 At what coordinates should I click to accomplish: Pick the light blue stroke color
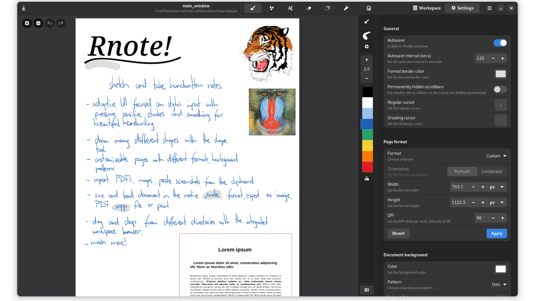(x=367, y=114)
